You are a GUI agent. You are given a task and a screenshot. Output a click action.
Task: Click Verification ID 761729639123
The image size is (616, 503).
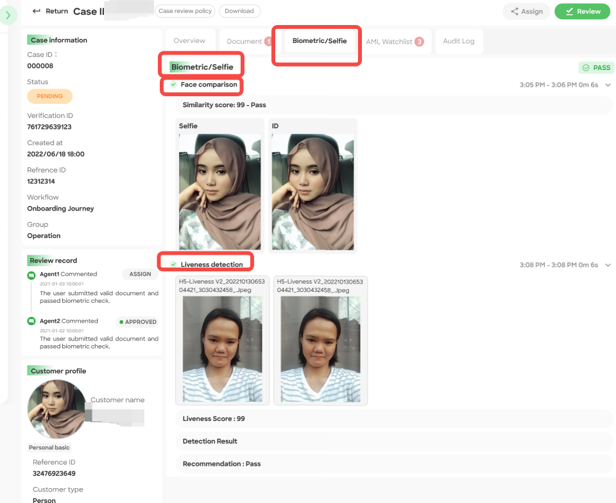click(49, 127)
